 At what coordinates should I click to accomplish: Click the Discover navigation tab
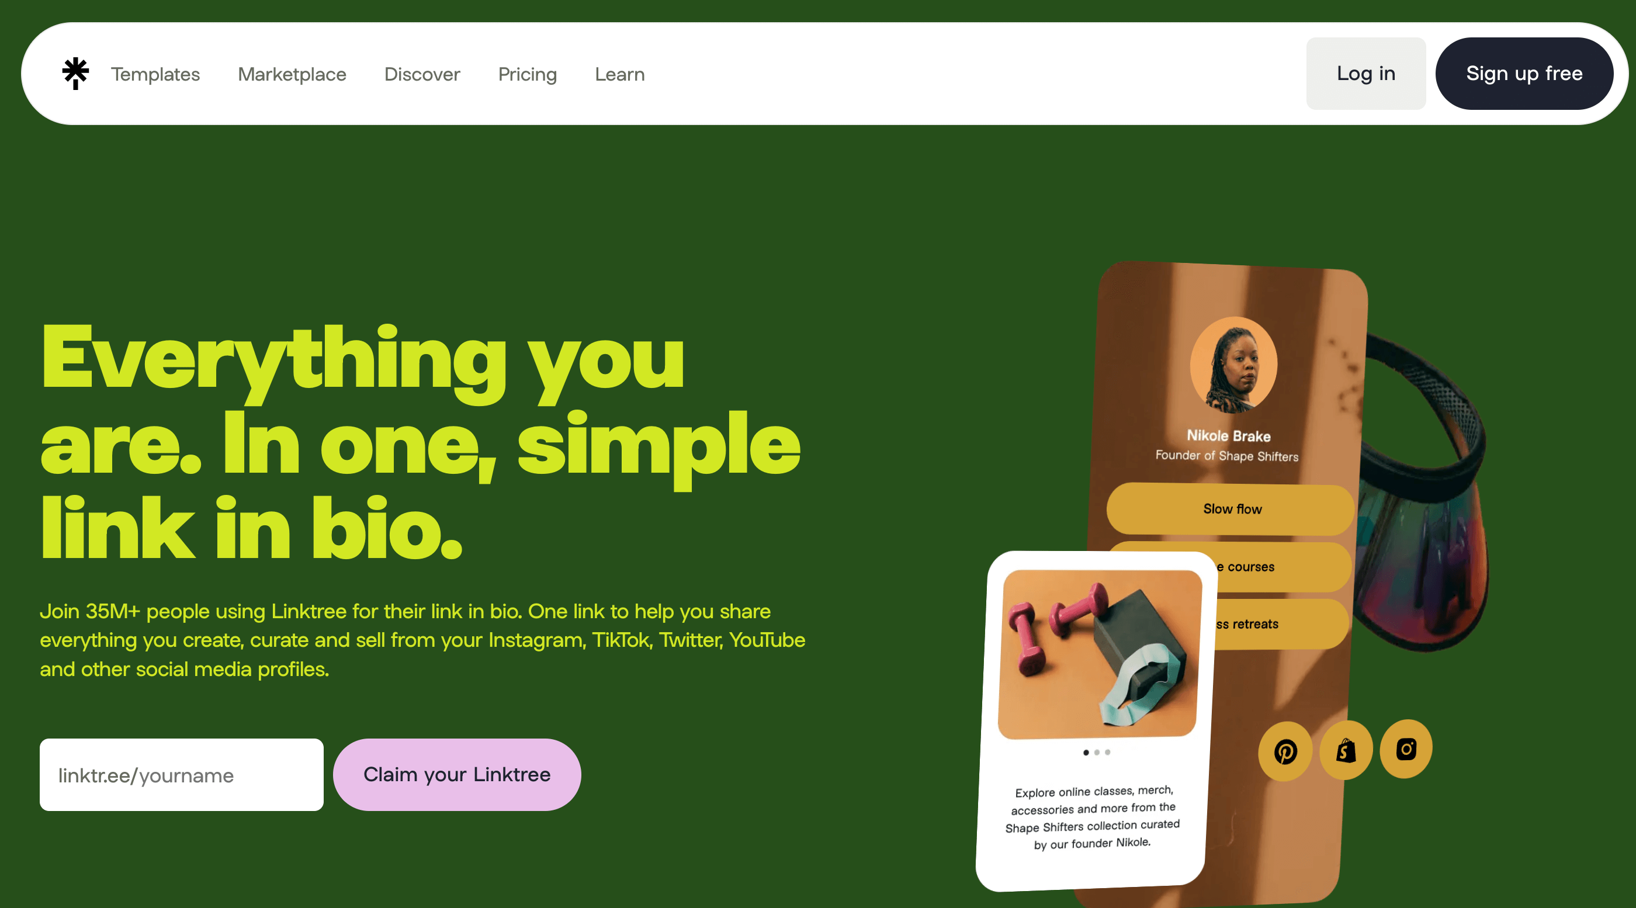tap(422, 74)
